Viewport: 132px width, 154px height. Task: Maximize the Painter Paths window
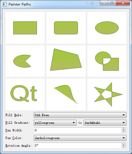pyautogui.click(x=112, y=3)
